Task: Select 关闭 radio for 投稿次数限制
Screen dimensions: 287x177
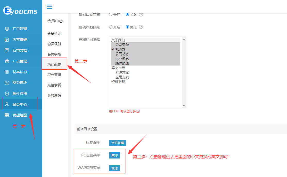Action: 127,27
